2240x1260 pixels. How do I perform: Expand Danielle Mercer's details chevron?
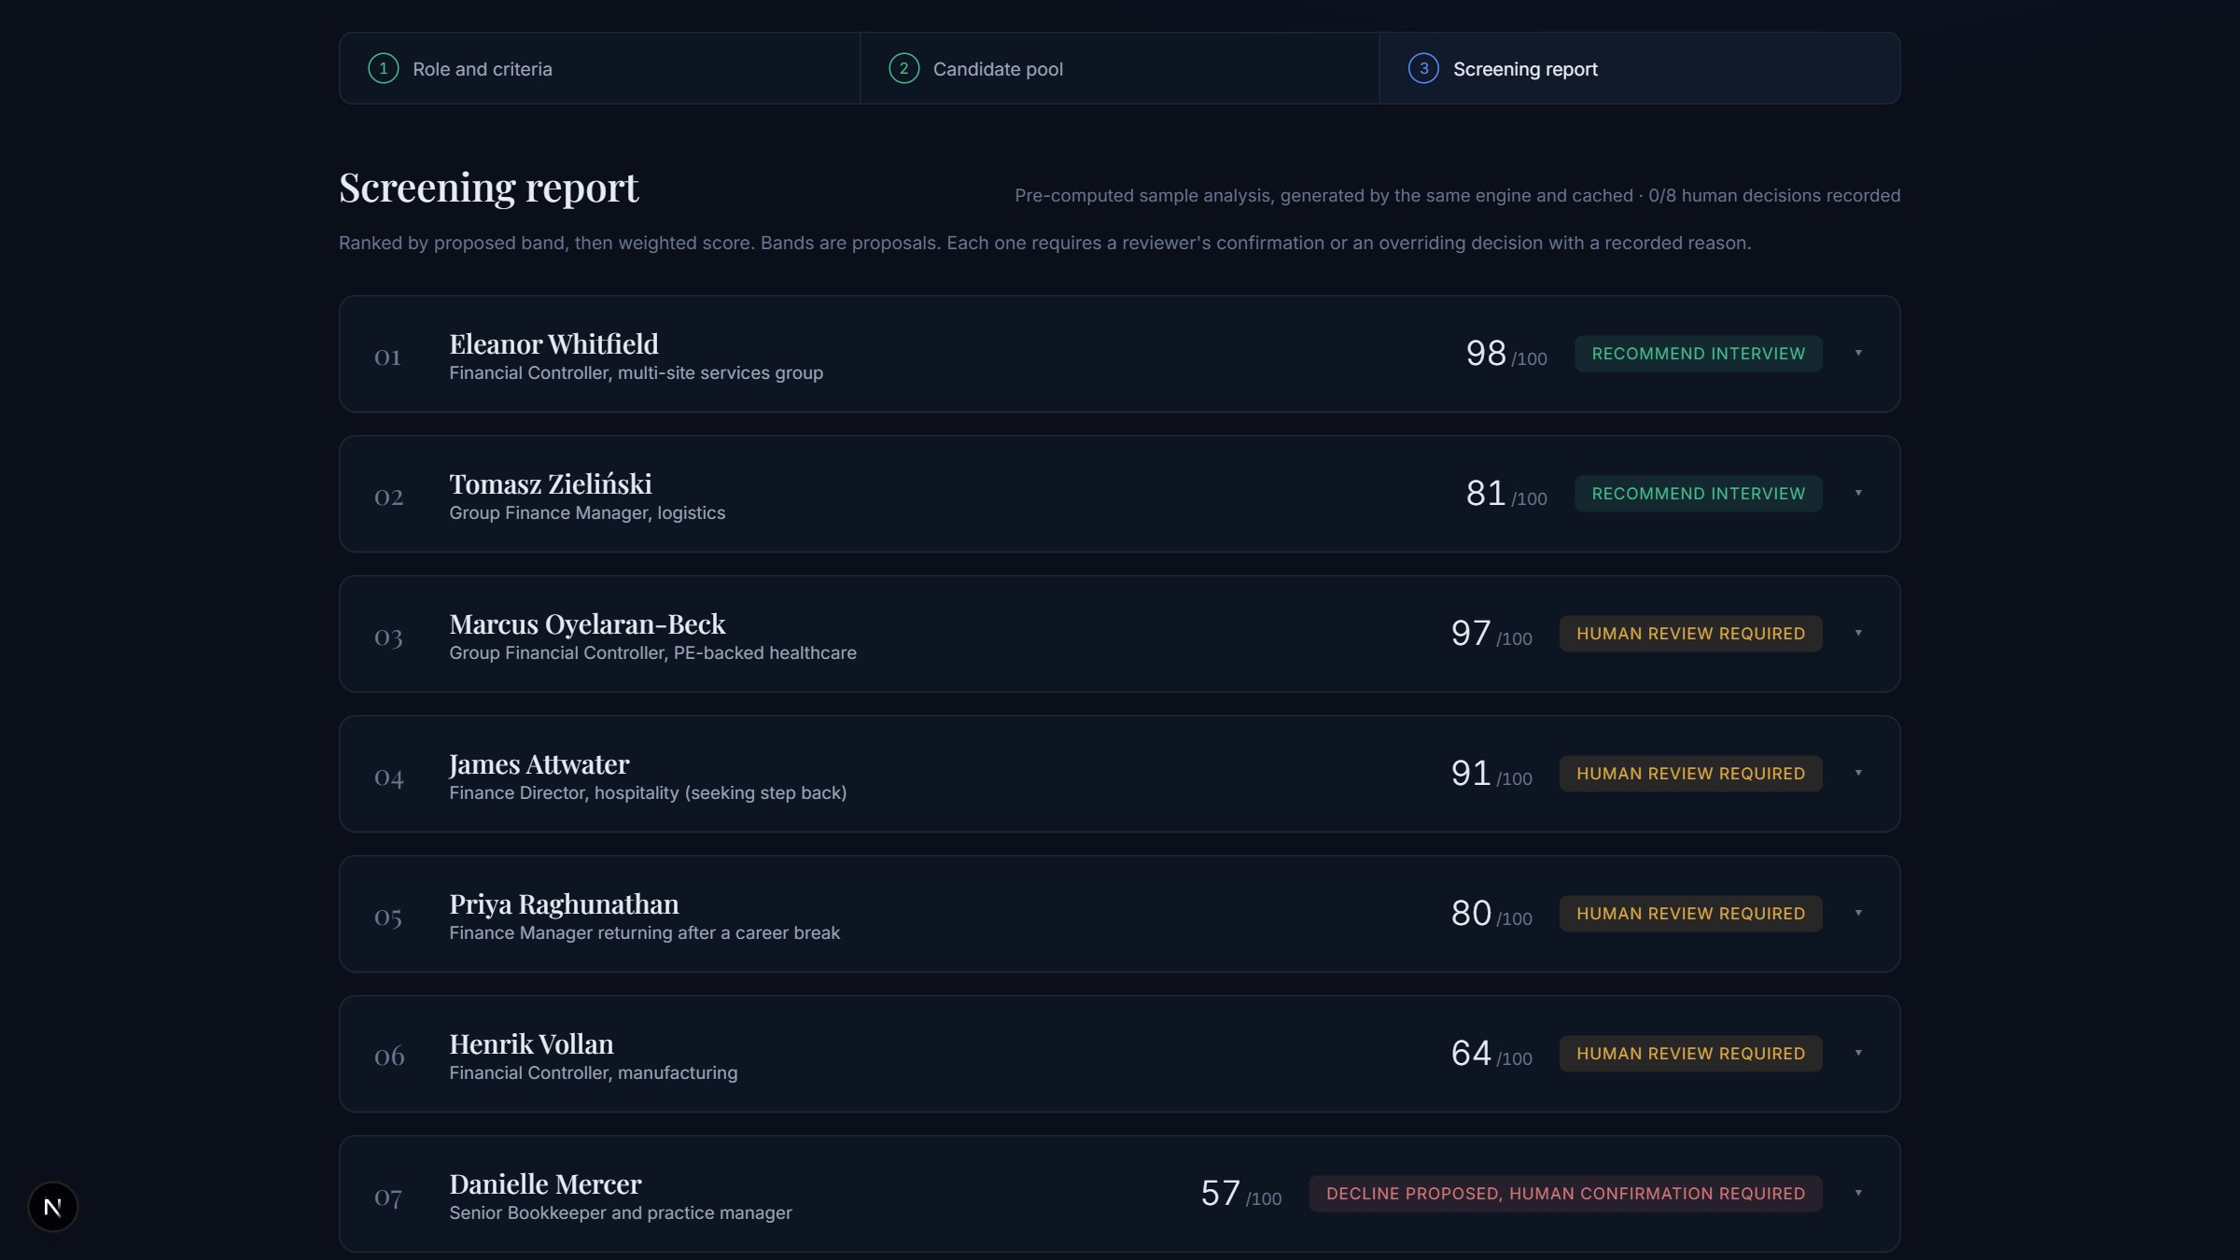coord(1858,1193)
